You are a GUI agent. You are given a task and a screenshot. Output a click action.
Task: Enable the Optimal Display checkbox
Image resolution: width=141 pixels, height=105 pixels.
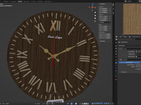coord(136,69)
